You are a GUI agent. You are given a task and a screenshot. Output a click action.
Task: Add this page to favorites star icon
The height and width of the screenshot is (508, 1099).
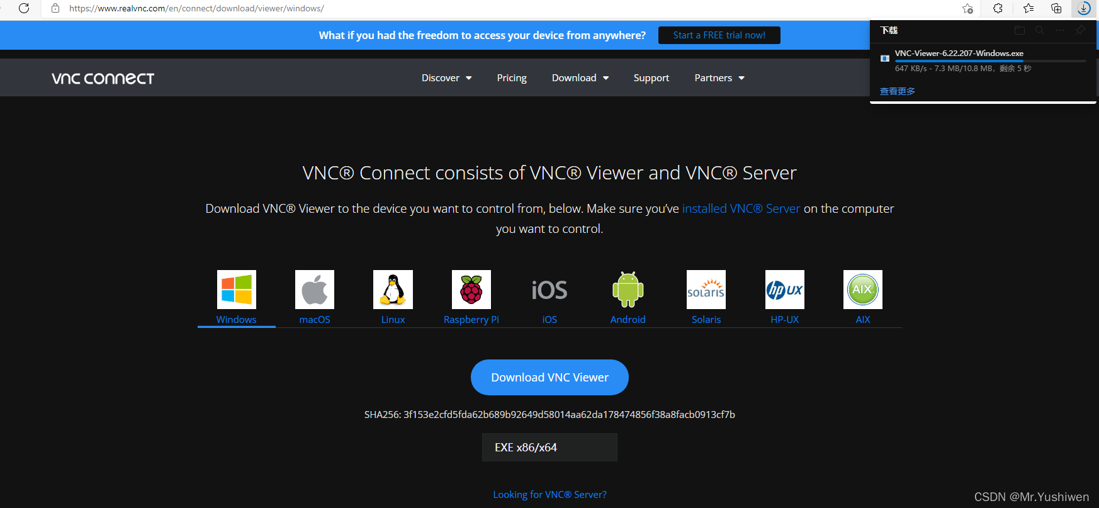[967, 8]
